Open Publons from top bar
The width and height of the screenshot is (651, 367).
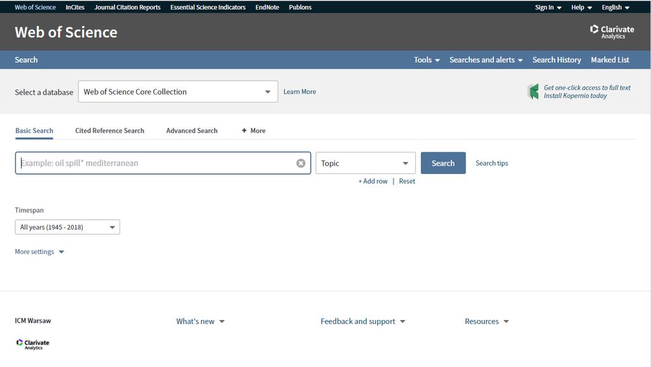click(300, 8)
